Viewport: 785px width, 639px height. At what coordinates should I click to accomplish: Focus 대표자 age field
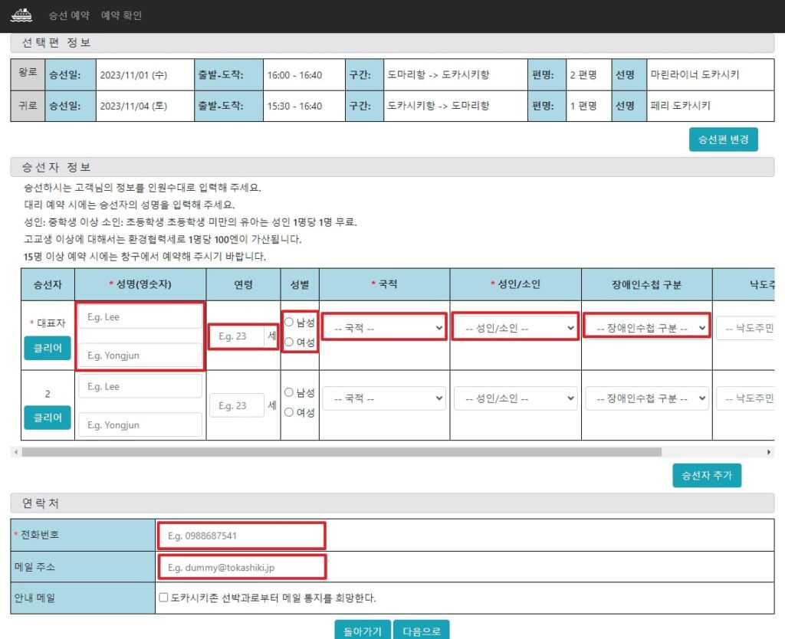tap(237, 336)
